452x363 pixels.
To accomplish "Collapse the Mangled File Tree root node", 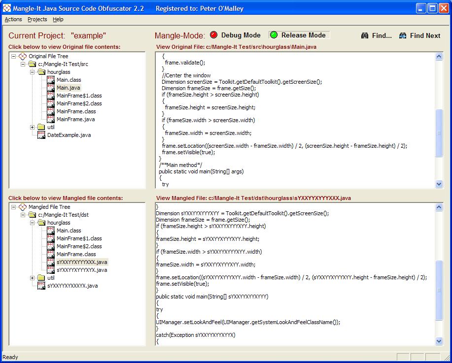I will 13,207.
